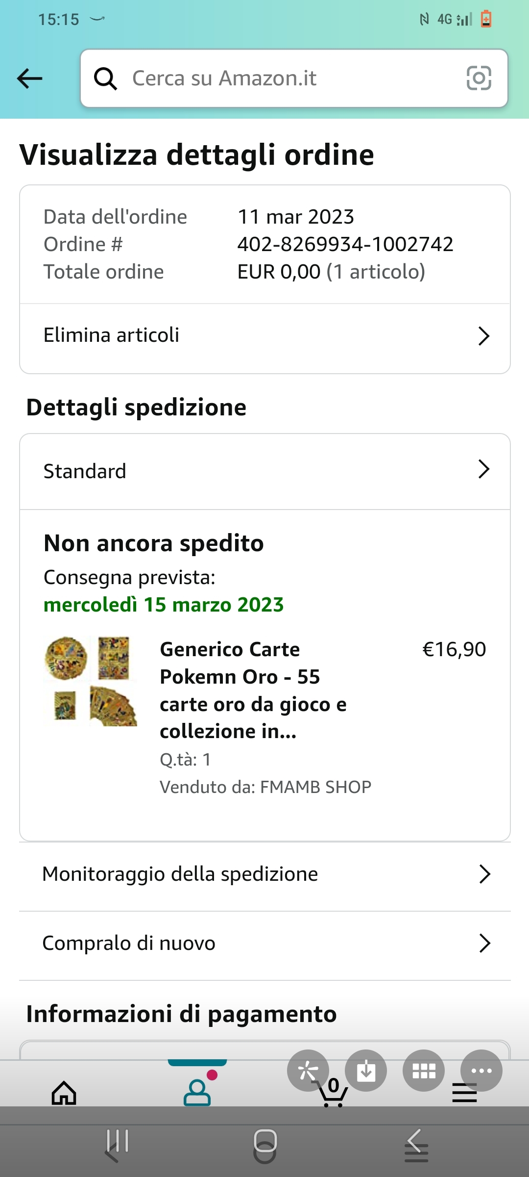Tap the floating three-dots more button
The width and height of the screenshot is (529, 1177).
(481, 1071)
